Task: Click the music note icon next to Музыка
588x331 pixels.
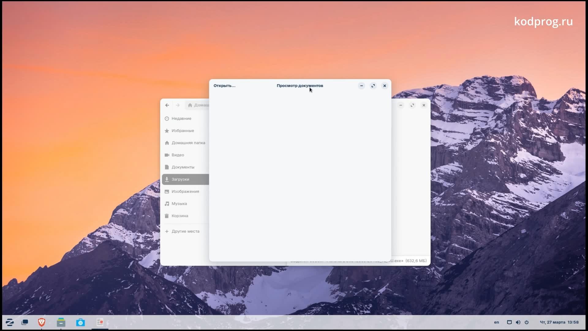Action: click(x=167, y=204)
